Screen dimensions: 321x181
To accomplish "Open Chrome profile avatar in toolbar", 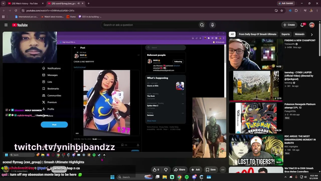I will tap(311, 11).
